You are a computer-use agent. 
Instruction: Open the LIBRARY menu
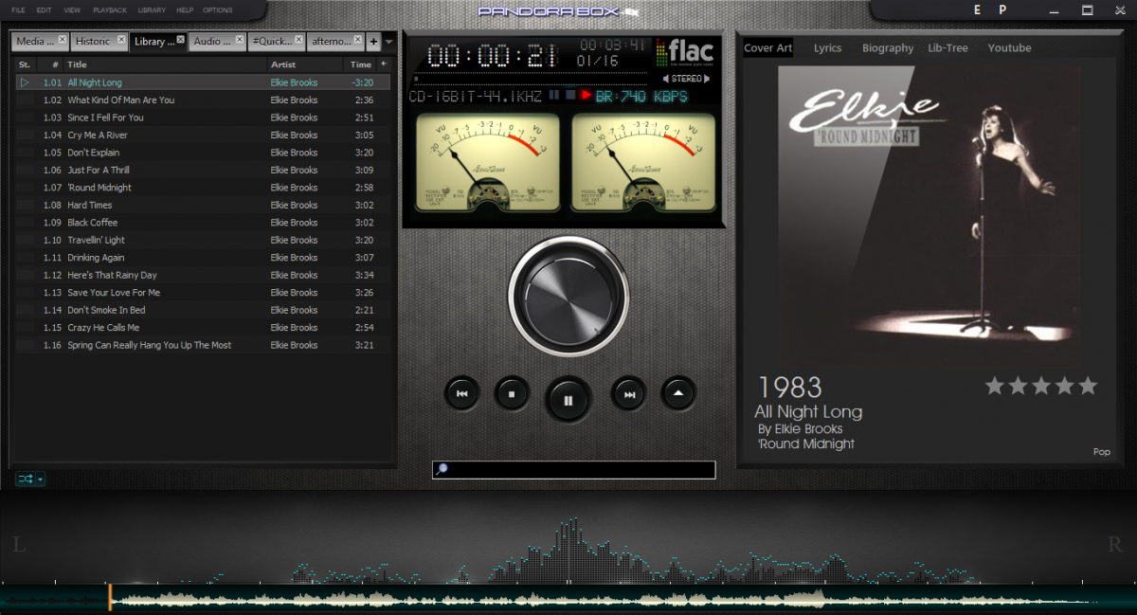pyautogui.click(x=152, y=10)
